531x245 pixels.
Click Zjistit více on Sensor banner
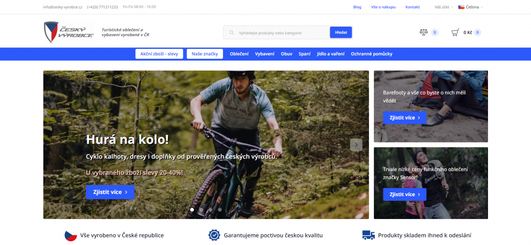click(x=405, y=195)
